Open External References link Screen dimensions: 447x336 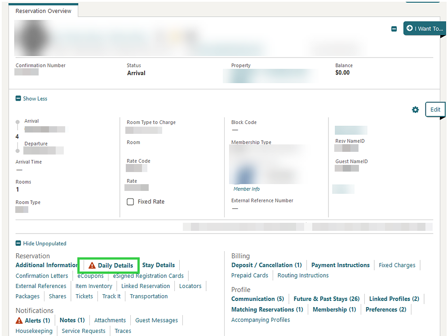pos(41,286)
